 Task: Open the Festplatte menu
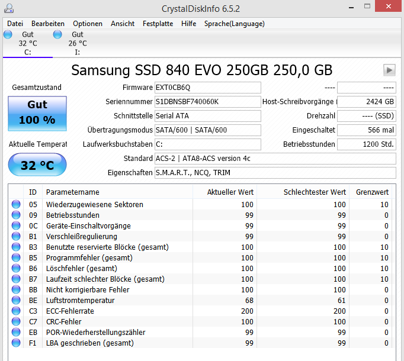pyautogui.click(x=158, y=24)
